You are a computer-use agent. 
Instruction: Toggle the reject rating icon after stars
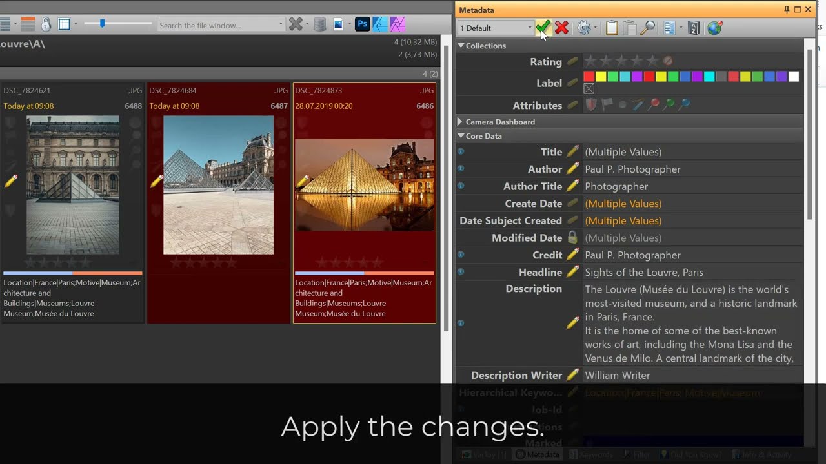pos(668,61)
